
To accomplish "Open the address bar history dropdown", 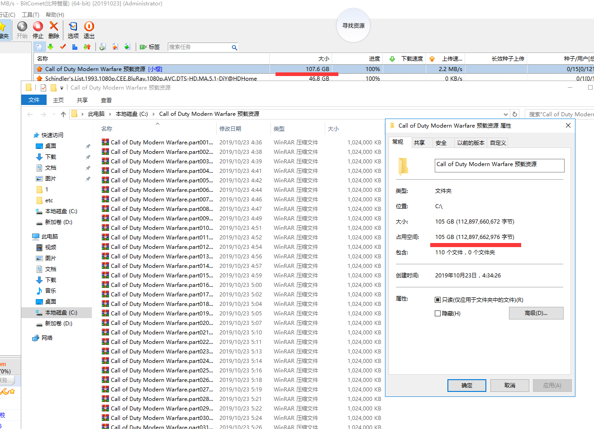I will point(506,114).
